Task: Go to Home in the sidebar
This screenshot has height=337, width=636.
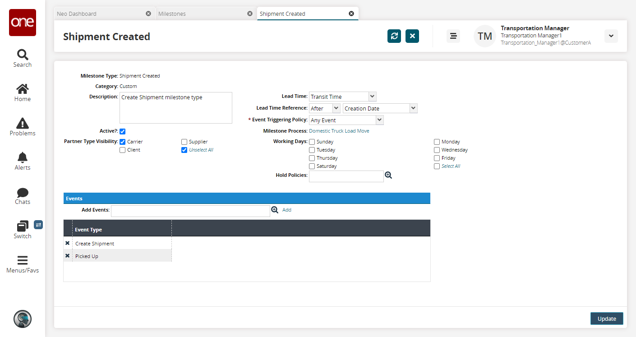Action: tap(23, 92)
